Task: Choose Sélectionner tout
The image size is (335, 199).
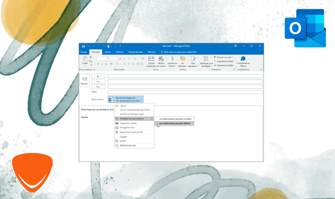Action: tap(135, 145)
